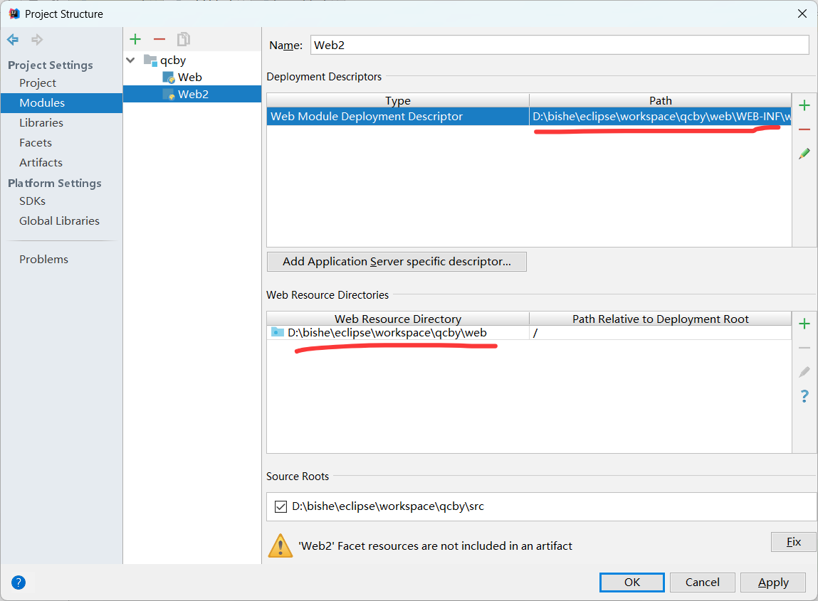The image size is (818, 601).
Task: Click the Web facet icon in the tree
Action: [169, 78]
